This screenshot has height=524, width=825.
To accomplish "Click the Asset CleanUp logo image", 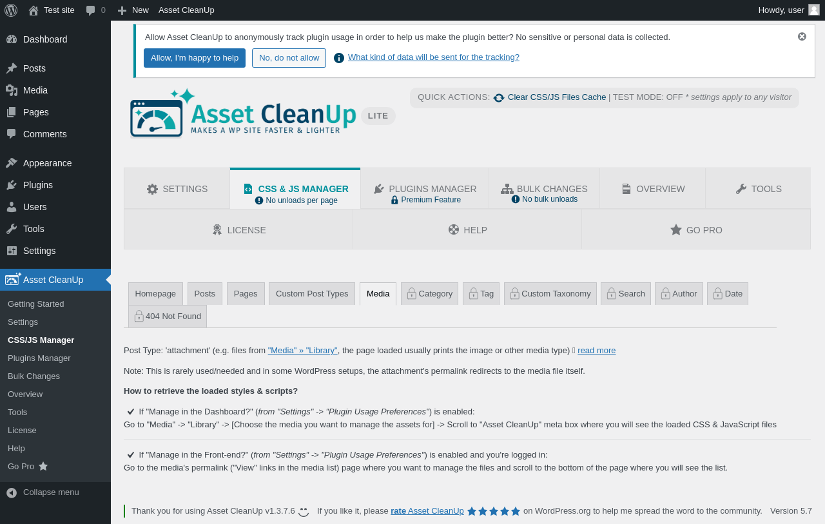I will tap(242, 113).
